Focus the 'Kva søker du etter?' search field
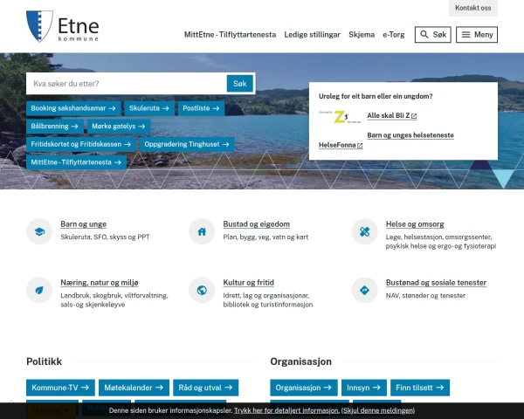This screenshot has height=419, width=524. pos(127,84)
